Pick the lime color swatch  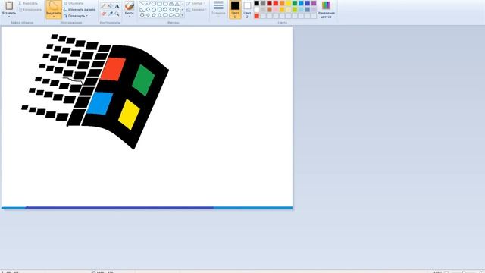pyautogui.click(x=295, y=10)
